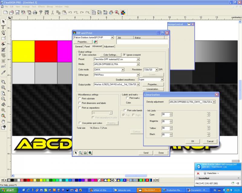Click the printer icon in the toolbar
242x193 pixels.
(35, 12)
